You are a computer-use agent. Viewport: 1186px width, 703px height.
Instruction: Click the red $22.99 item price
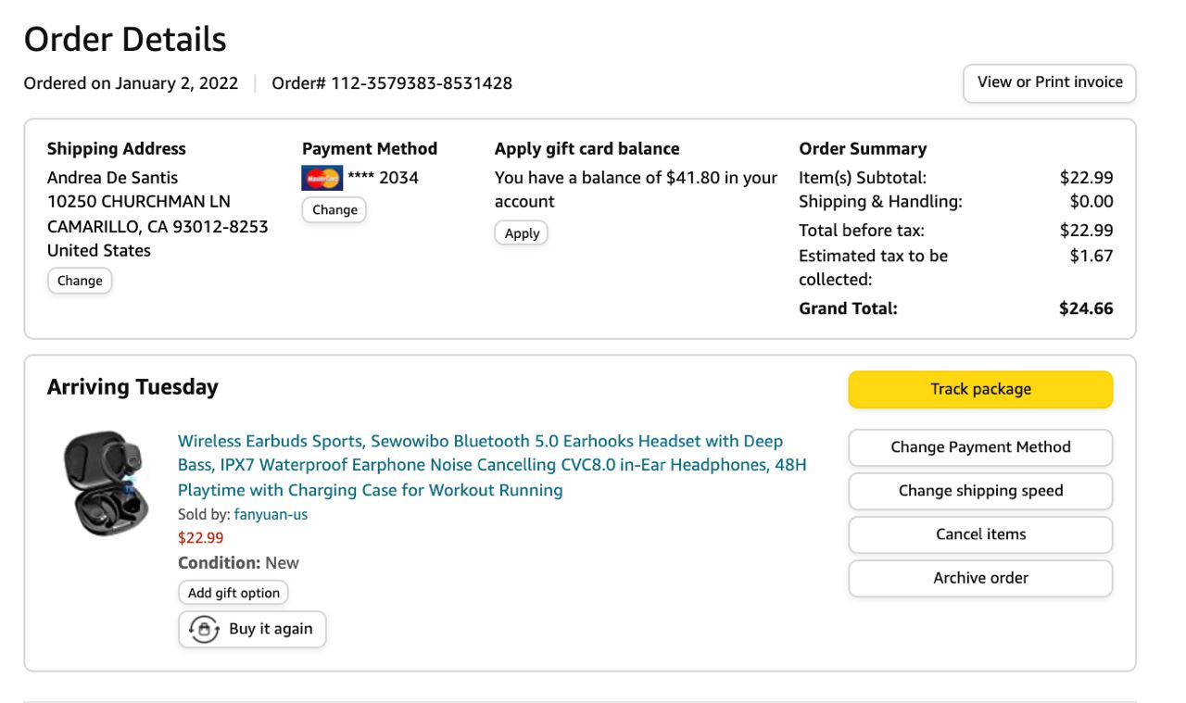pyautogui.click(x=200, y=538)
